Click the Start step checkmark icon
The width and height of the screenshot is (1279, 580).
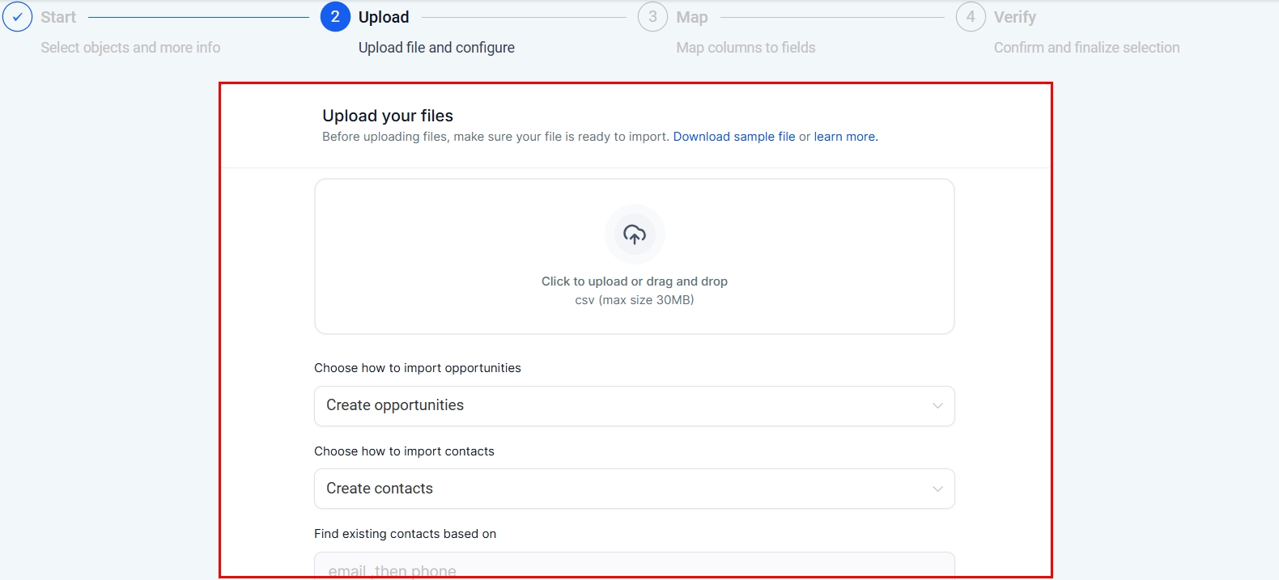(17, 17)
